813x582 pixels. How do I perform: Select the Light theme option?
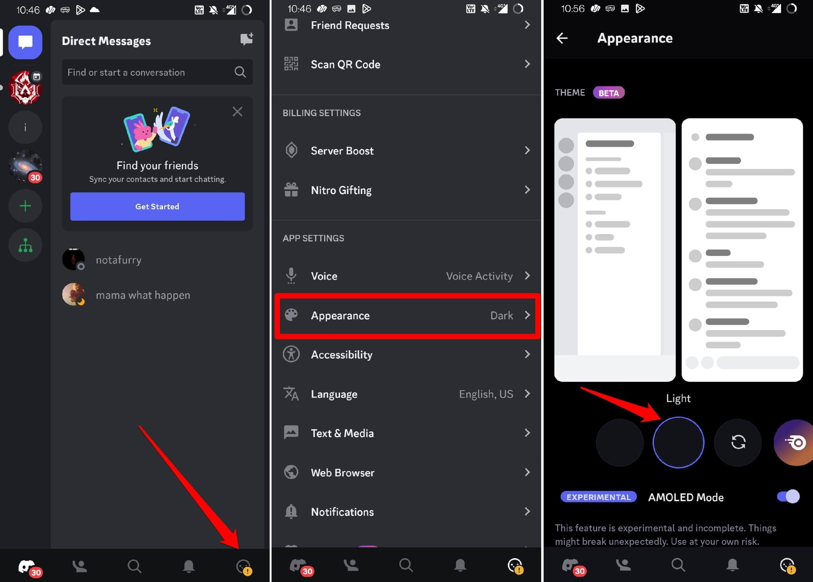[677, 441]
